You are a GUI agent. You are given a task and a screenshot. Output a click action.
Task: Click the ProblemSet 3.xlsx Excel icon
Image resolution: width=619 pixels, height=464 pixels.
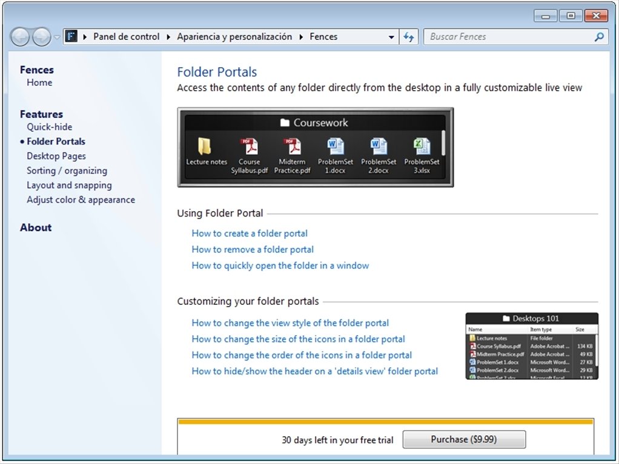click(422, 146)
